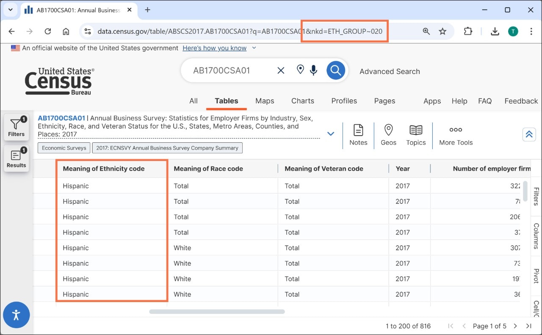
Task: Click the Feedback link
Action: click(x=521, y=101)
